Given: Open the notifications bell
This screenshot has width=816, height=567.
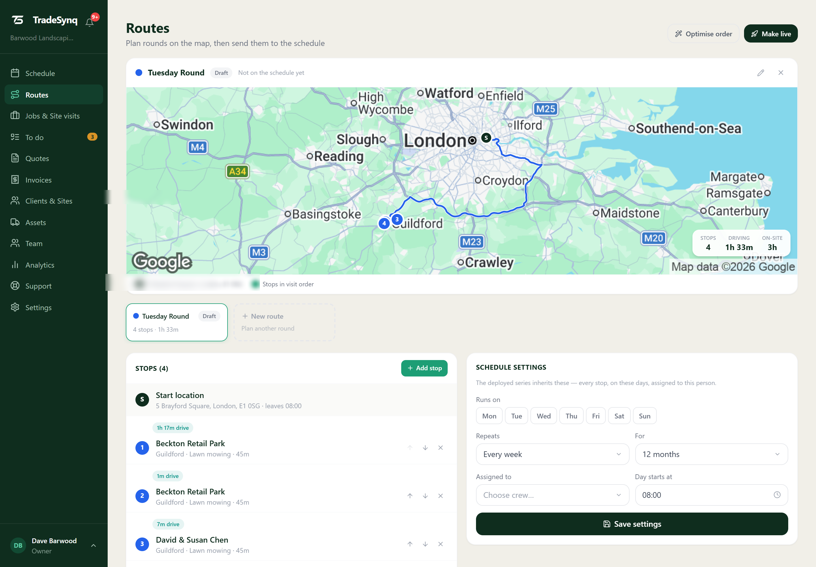Looking at the screenshot, I should click(x=90, y=22).
